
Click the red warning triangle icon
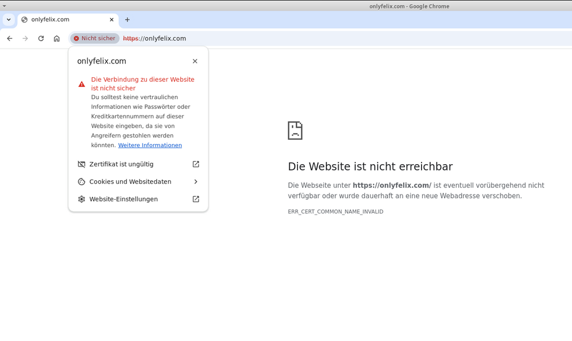pos(82,84)
